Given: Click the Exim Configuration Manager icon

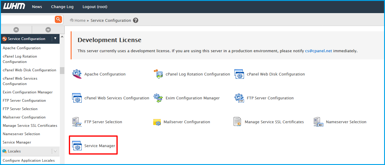Looking at the screenshot, I should point(158,98).
